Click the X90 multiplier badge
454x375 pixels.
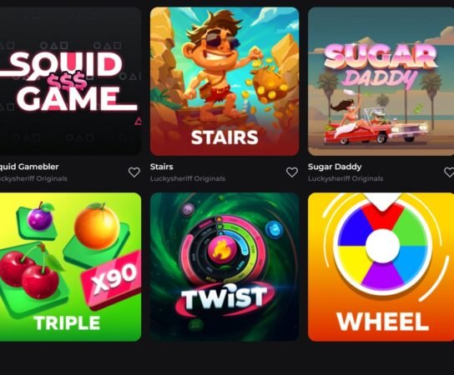(113, 280)
